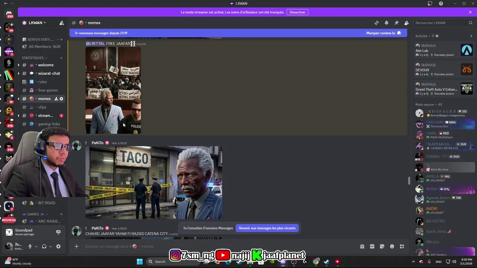Click Soundpad screen share icon
The width and height of the screenshot is (477, 268).
(58, 232)
